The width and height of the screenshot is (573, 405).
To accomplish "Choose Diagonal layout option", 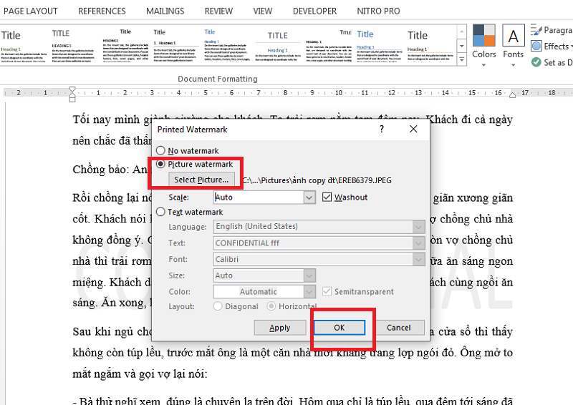I will [218, 306].
